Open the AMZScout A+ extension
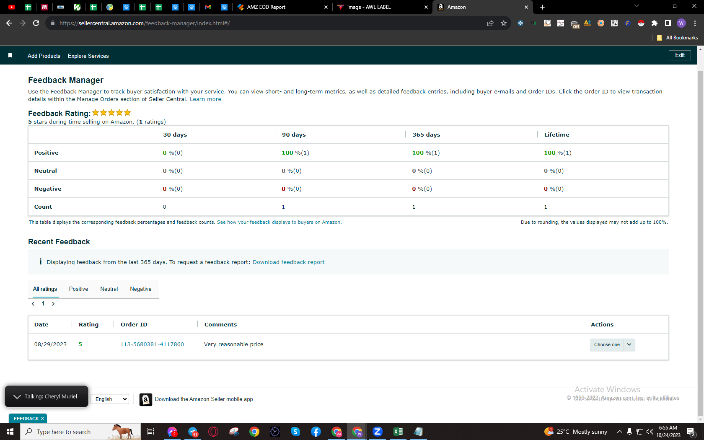This screenshot has height=440, width=704. pyautogui.click(x=588, y=23)
